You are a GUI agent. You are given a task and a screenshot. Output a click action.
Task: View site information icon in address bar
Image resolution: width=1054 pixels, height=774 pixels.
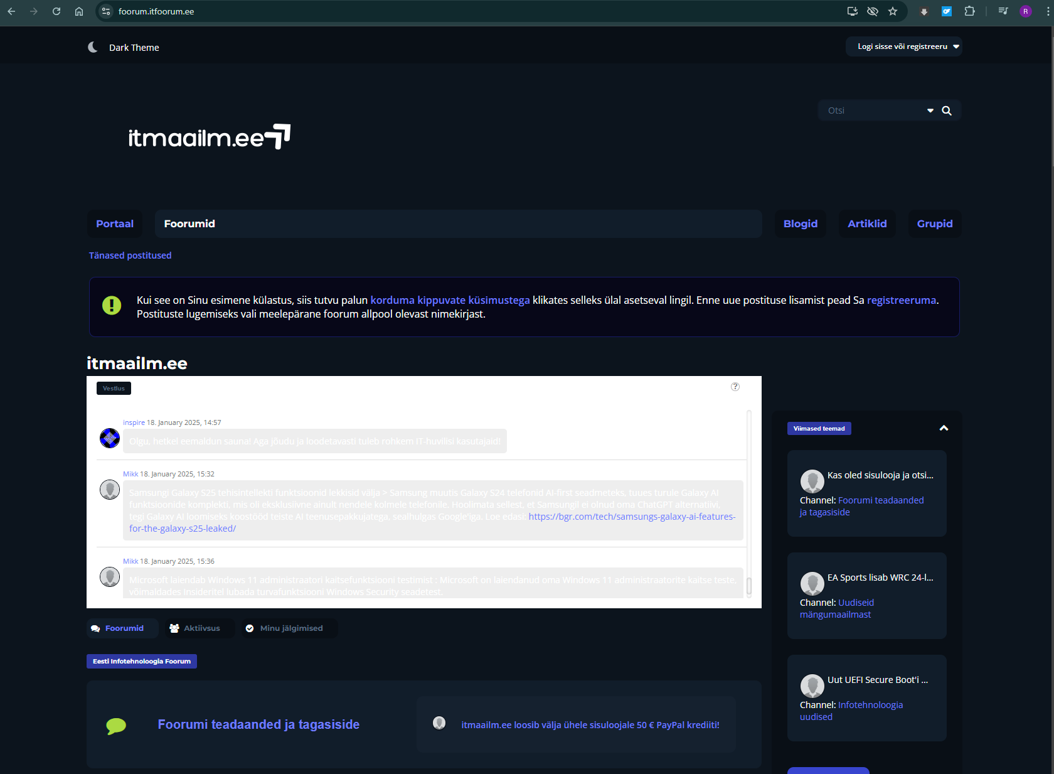pyautogui.click(x=106, y=11)
